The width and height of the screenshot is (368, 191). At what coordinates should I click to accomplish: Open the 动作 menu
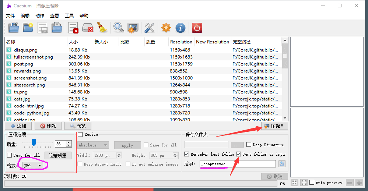click(40, 16)
